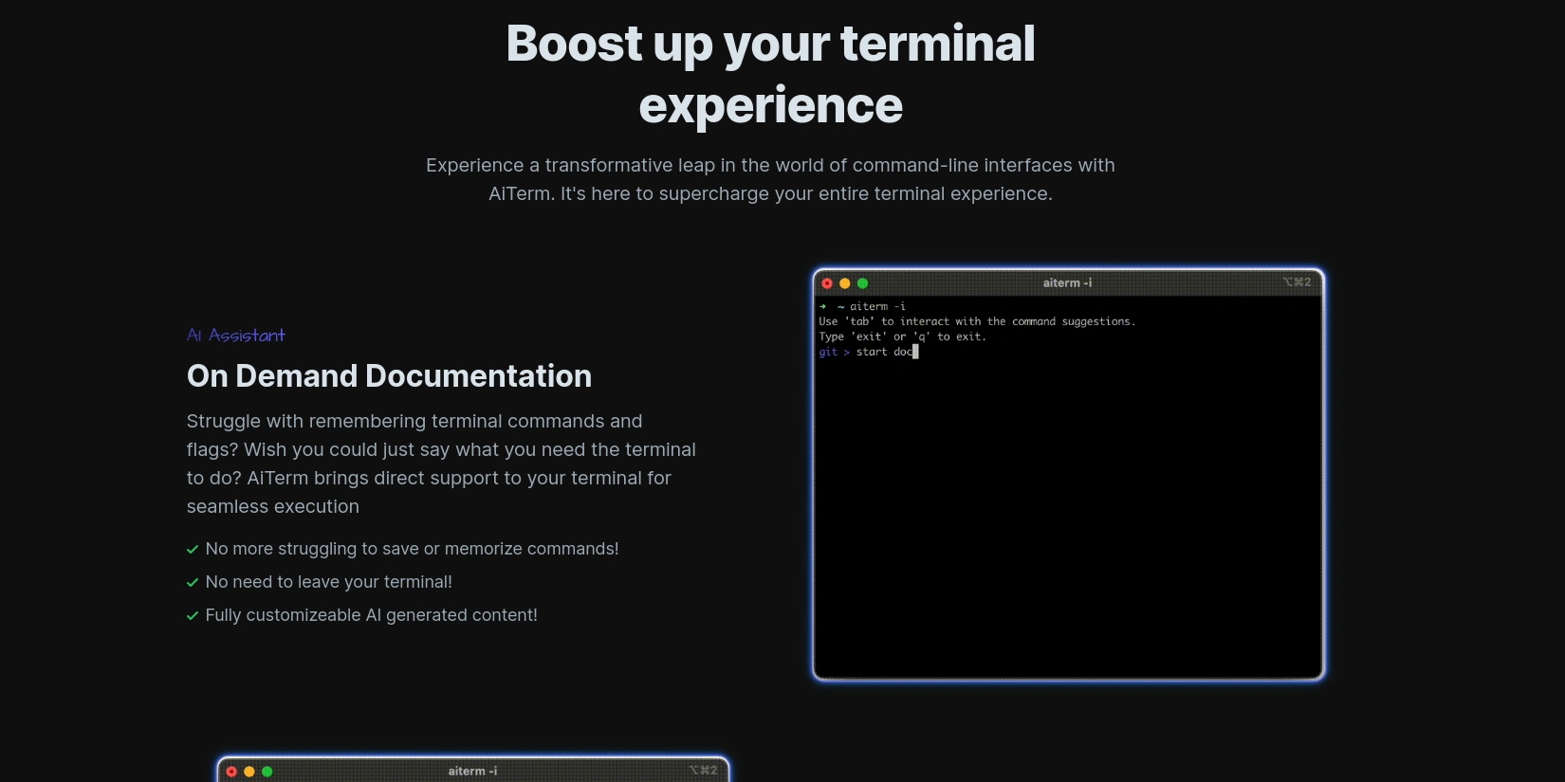This screenshot has width=1565, height=782.
Task: Click 'No more struggling to save or memorize commands!'
Action: pyautogui.click(x=412, y=549)
